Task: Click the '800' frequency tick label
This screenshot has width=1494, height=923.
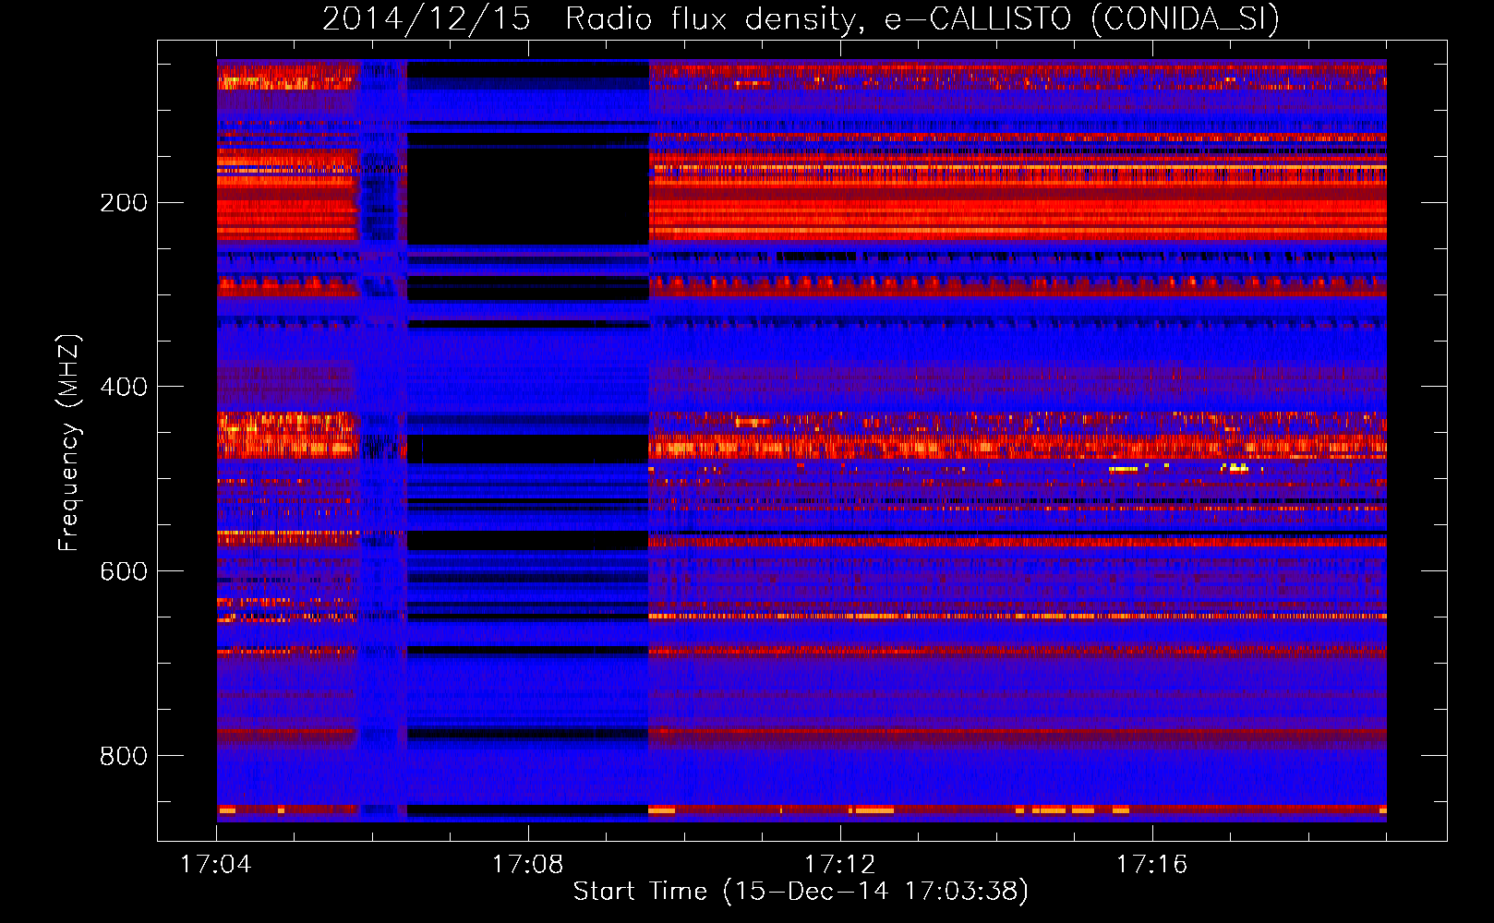Action: (124, 756)
